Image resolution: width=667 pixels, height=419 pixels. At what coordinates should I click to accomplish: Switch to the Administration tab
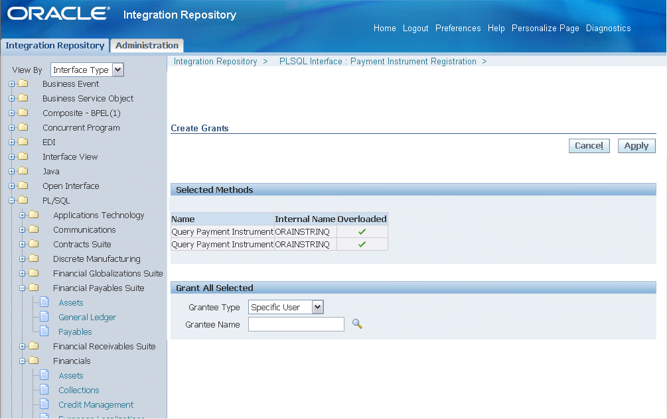coord(147,46)
